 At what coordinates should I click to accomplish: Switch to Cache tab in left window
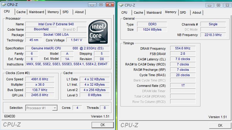pyautogui.click(x=21, y=12)
